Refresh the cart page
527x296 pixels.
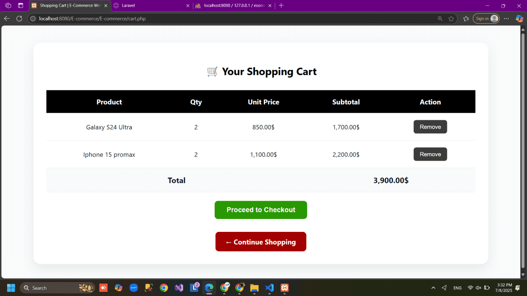(x=19, y=18)
